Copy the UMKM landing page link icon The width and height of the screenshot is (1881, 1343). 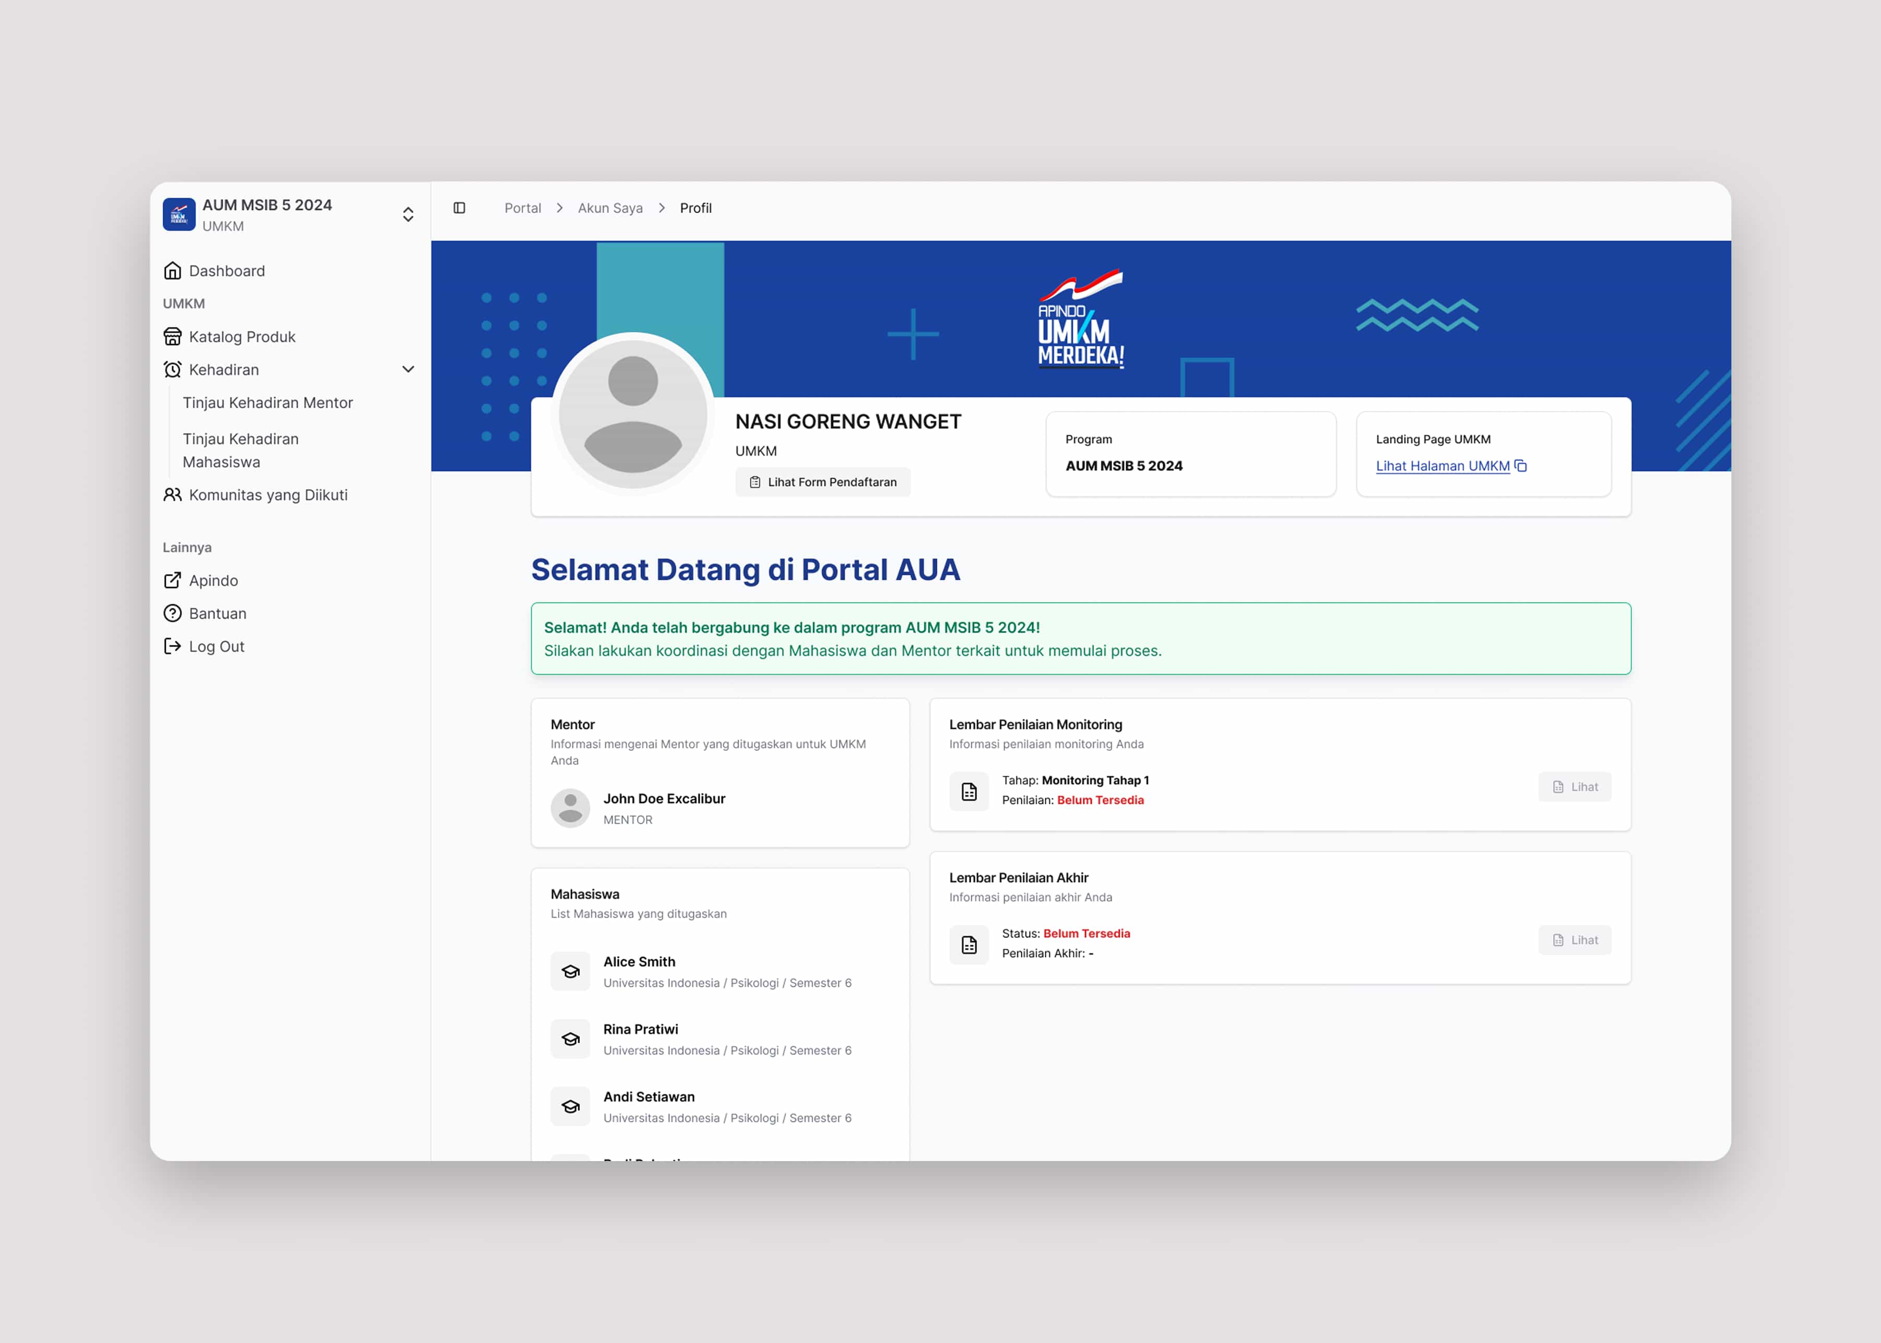click(x=1521, y=466)
